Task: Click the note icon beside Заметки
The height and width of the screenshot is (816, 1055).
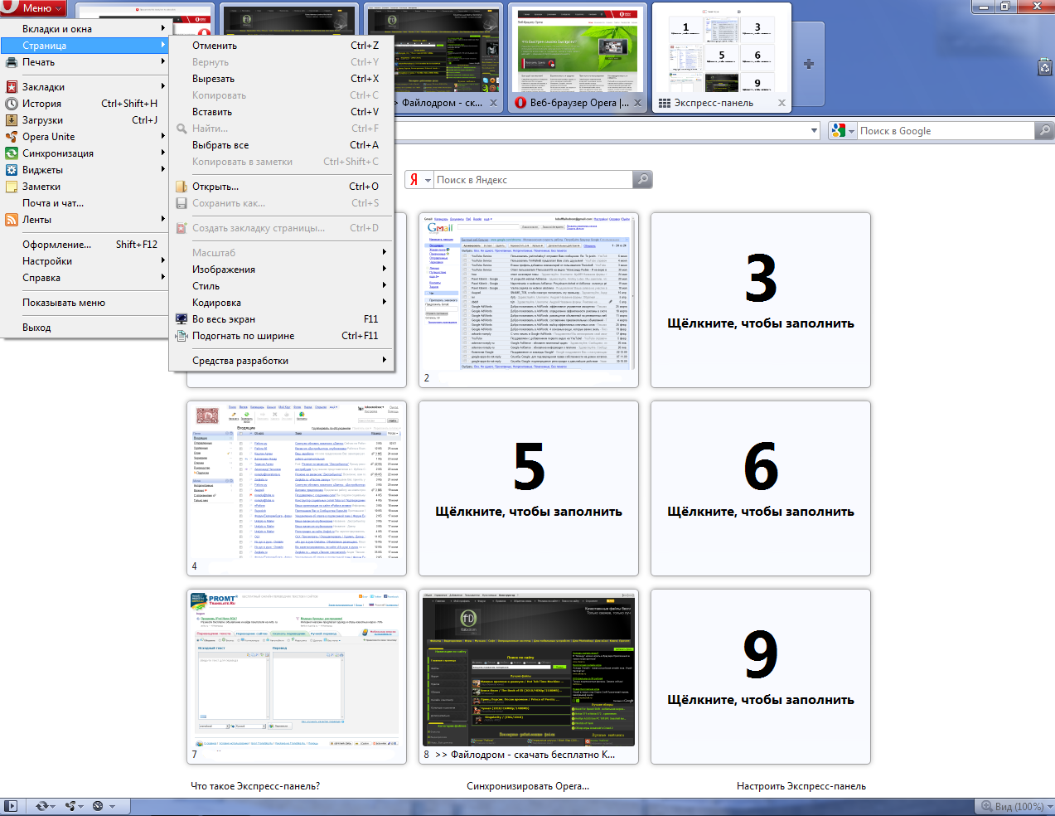Action: click(12, 187)
